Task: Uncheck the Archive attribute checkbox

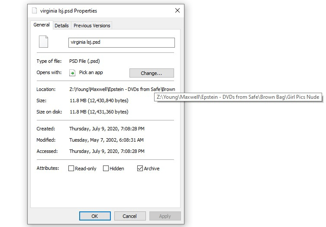Action: point(140,169)
